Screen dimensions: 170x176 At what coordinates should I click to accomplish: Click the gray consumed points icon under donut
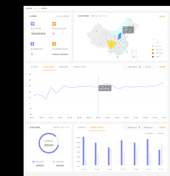pos(54,162)
